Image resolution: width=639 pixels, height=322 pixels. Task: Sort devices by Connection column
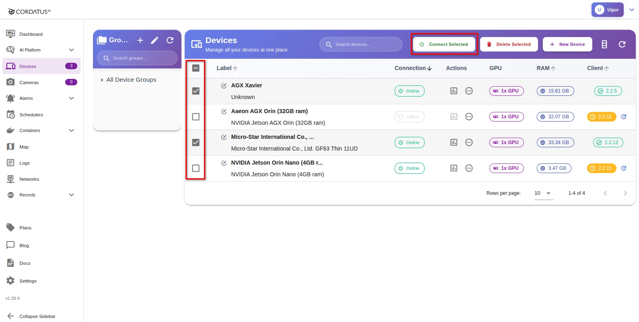point(413,68)
